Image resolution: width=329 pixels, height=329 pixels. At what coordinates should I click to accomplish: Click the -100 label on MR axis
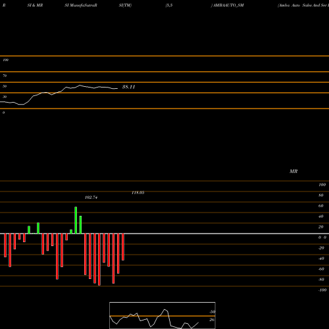[x=322, y=290]
